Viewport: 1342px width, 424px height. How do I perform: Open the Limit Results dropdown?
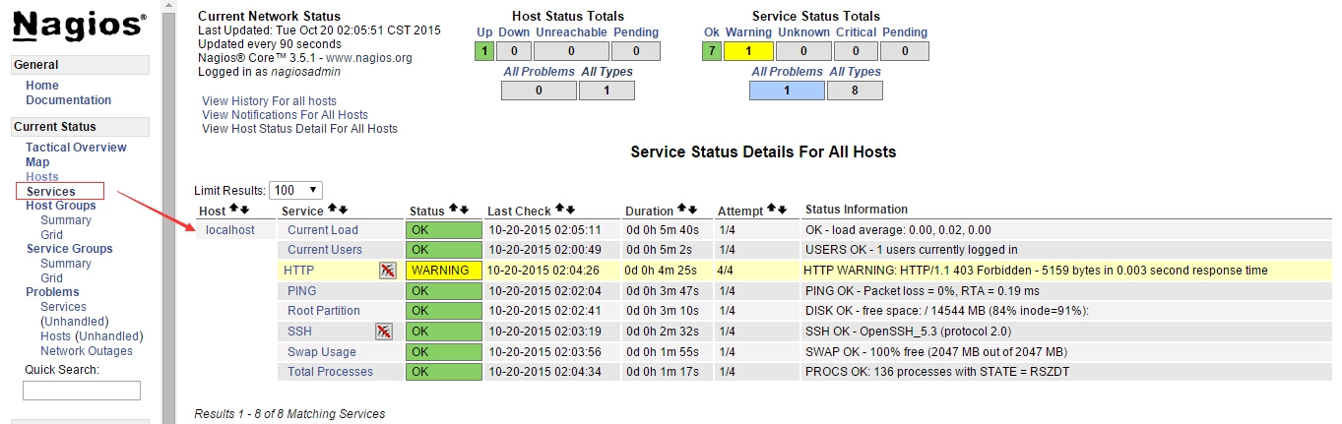(295, 190)
